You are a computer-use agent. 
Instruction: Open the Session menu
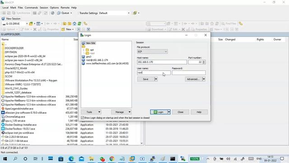tap(44, 8)
